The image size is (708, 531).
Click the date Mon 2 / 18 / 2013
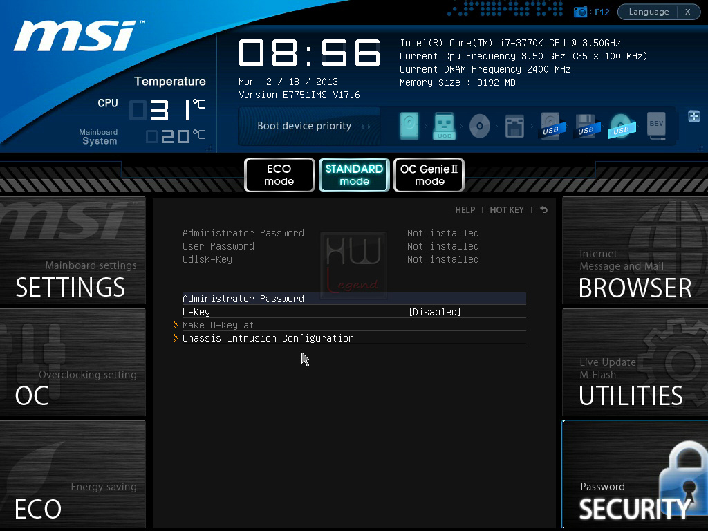[288, 82]
